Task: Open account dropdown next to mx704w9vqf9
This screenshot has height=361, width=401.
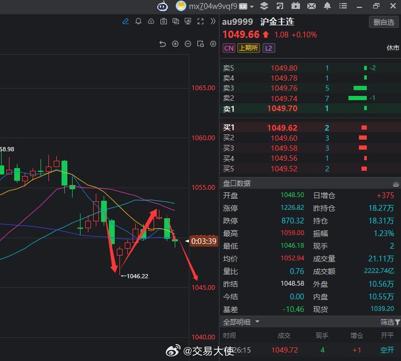Action: point(252,7)
